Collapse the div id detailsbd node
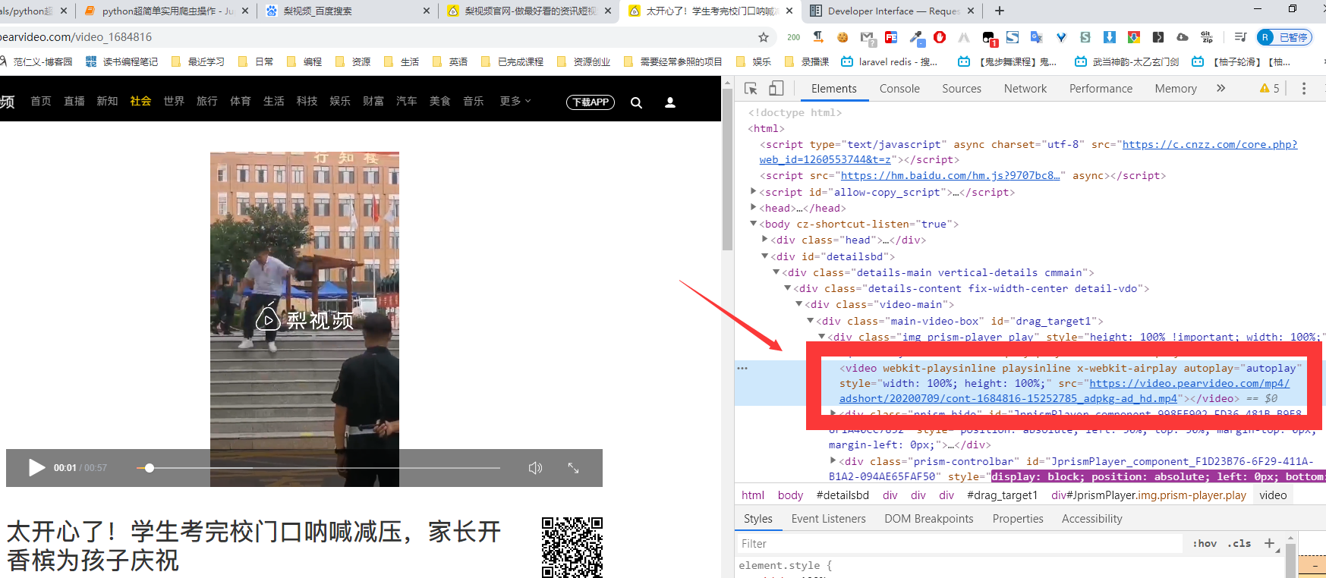The width and height of the screenshot is (1326, 578). click(x=765, y=256)
